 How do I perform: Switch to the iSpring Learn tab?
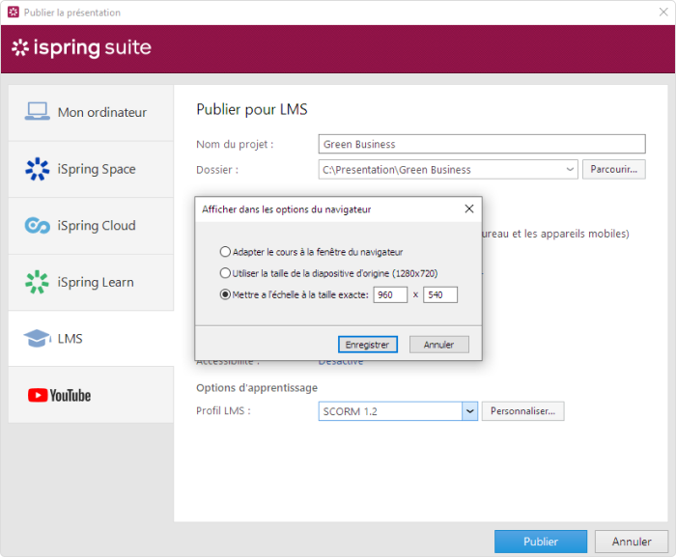(x=91, y=282)
